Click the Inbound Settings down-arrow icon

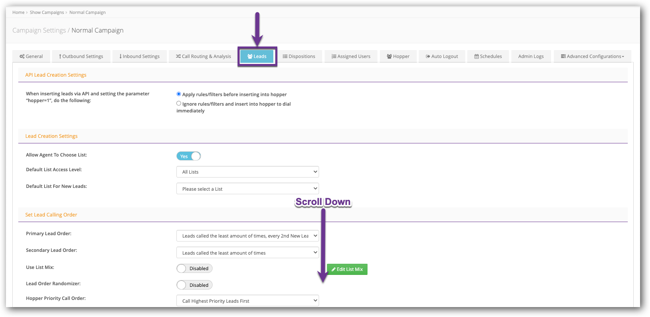(x=120, y=56)
